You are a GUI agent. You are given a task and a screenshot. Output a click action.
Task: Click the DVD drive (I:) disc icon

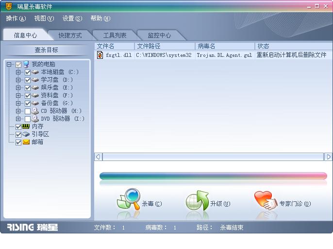(35, 119)
